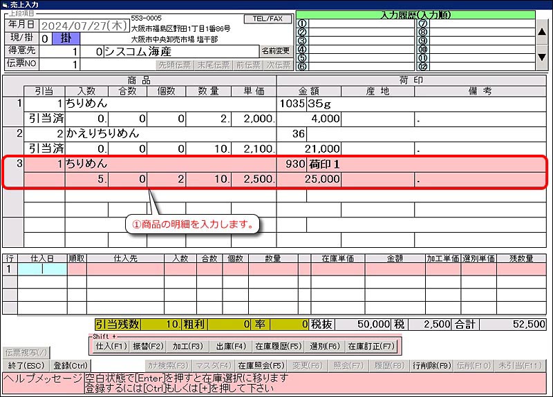Choose 加工(F3) function

coord(187,346)
